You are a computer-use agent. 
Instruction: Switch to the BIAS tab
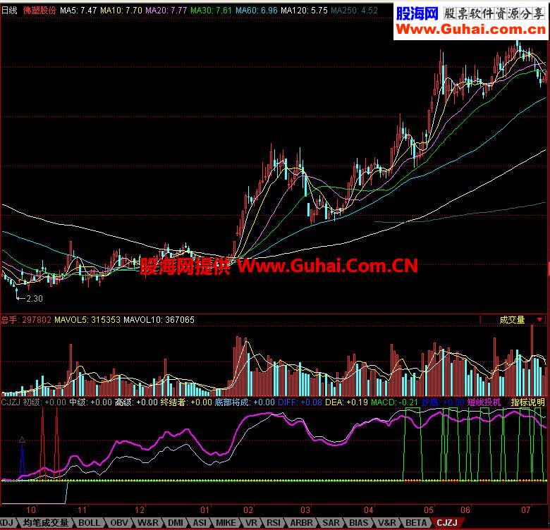pyautogui.click(x=358, y=523)
